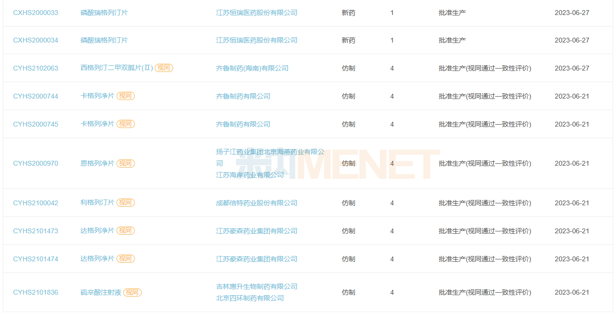Click 视同 badge beside 利格列汀片
615x313 pixels.
(x=126, y=203)
